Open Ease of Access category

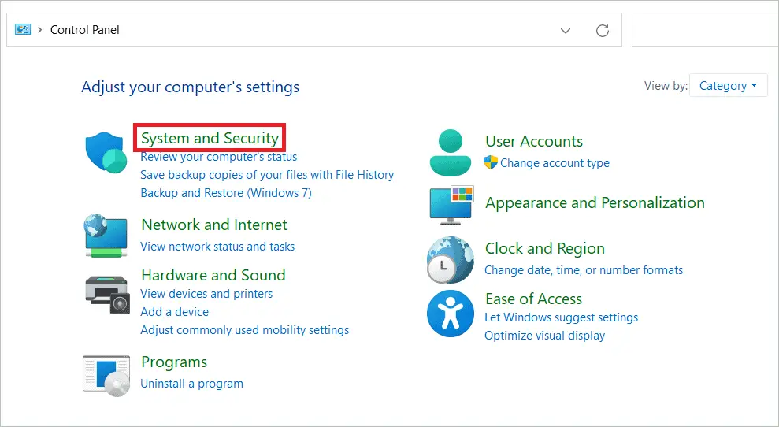533,299
